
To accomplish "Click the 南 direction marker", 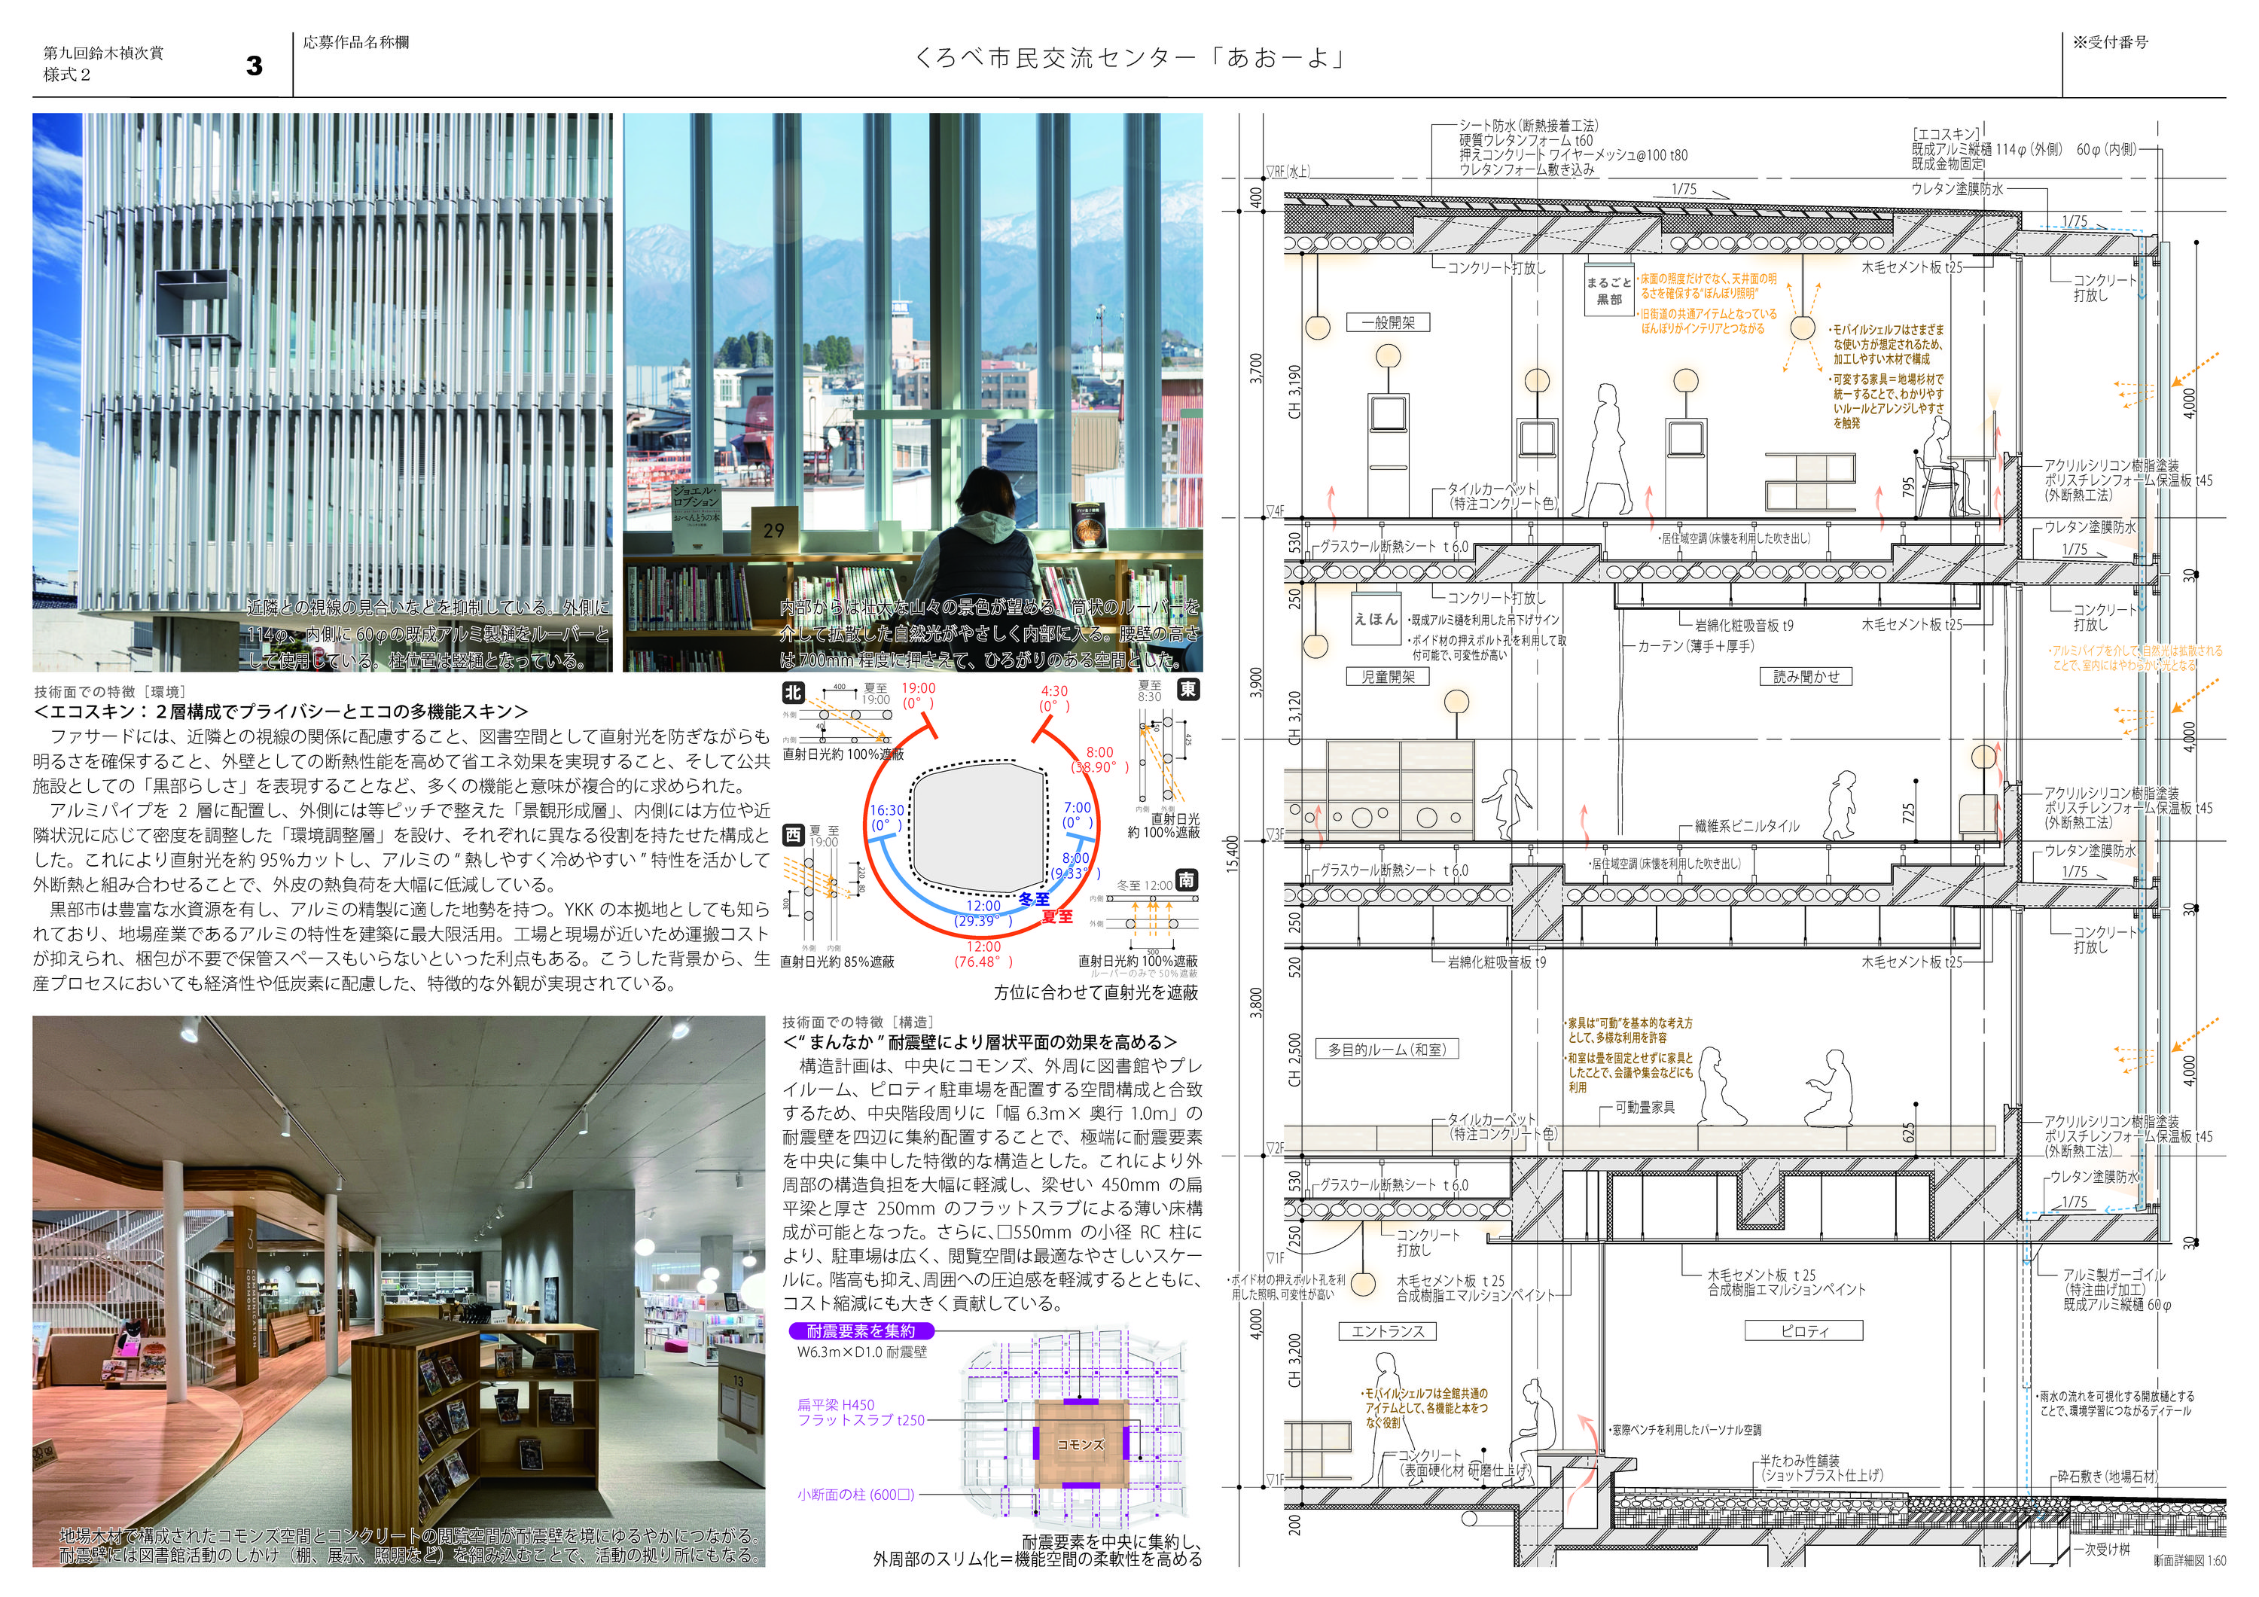I will click(x=1187, y=879).
